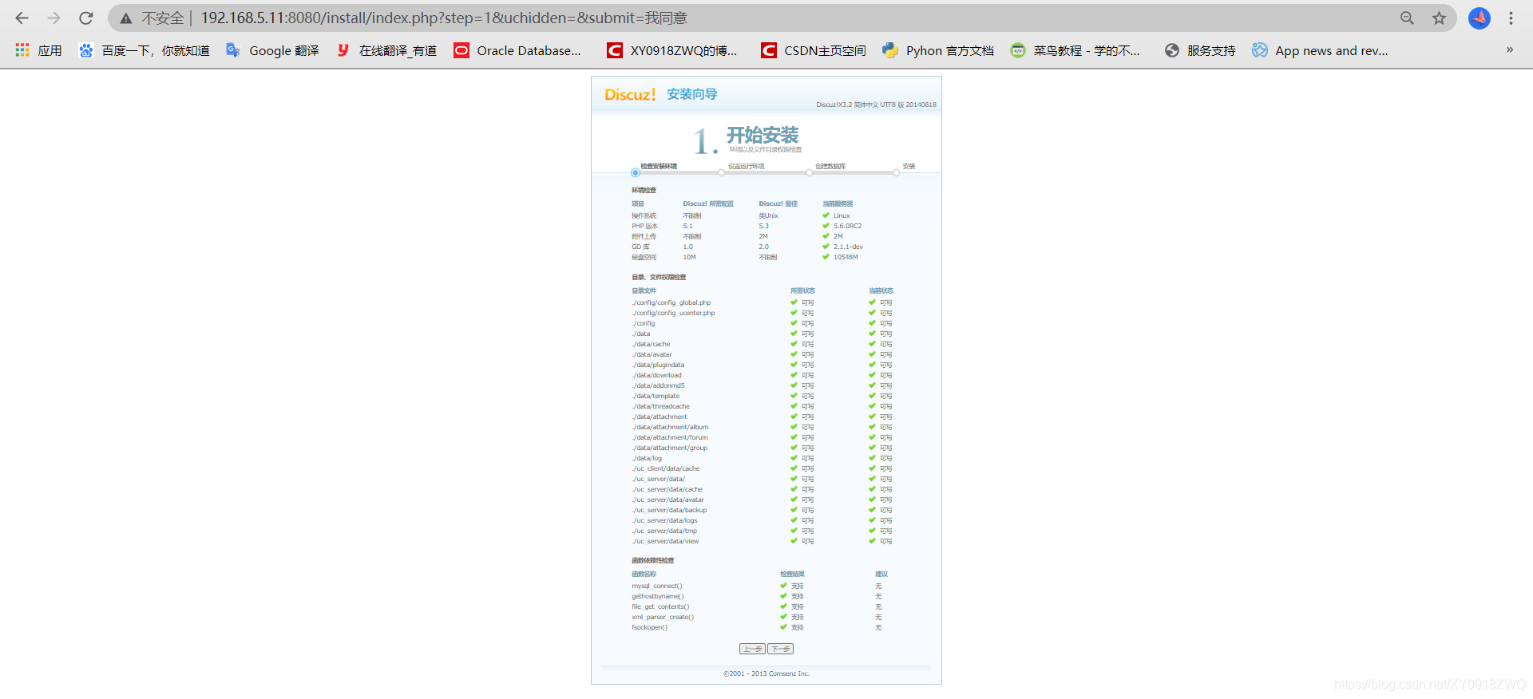The height and width of the screenshot is (699, 1533).
Task: Open the 百度一下，你就知道 bookmark
Action: click(144, 50)
